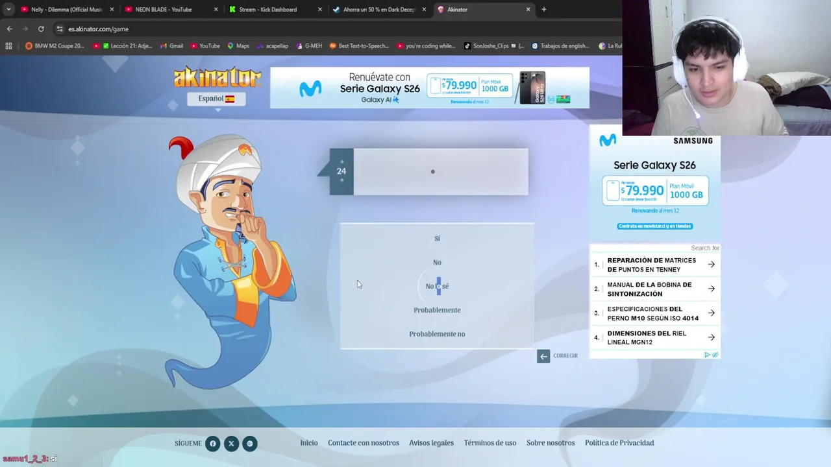The image size is (831, 467).
Task: Open the you're coding while bookmark
Action: pyautogui.click(x=426, y=46)
